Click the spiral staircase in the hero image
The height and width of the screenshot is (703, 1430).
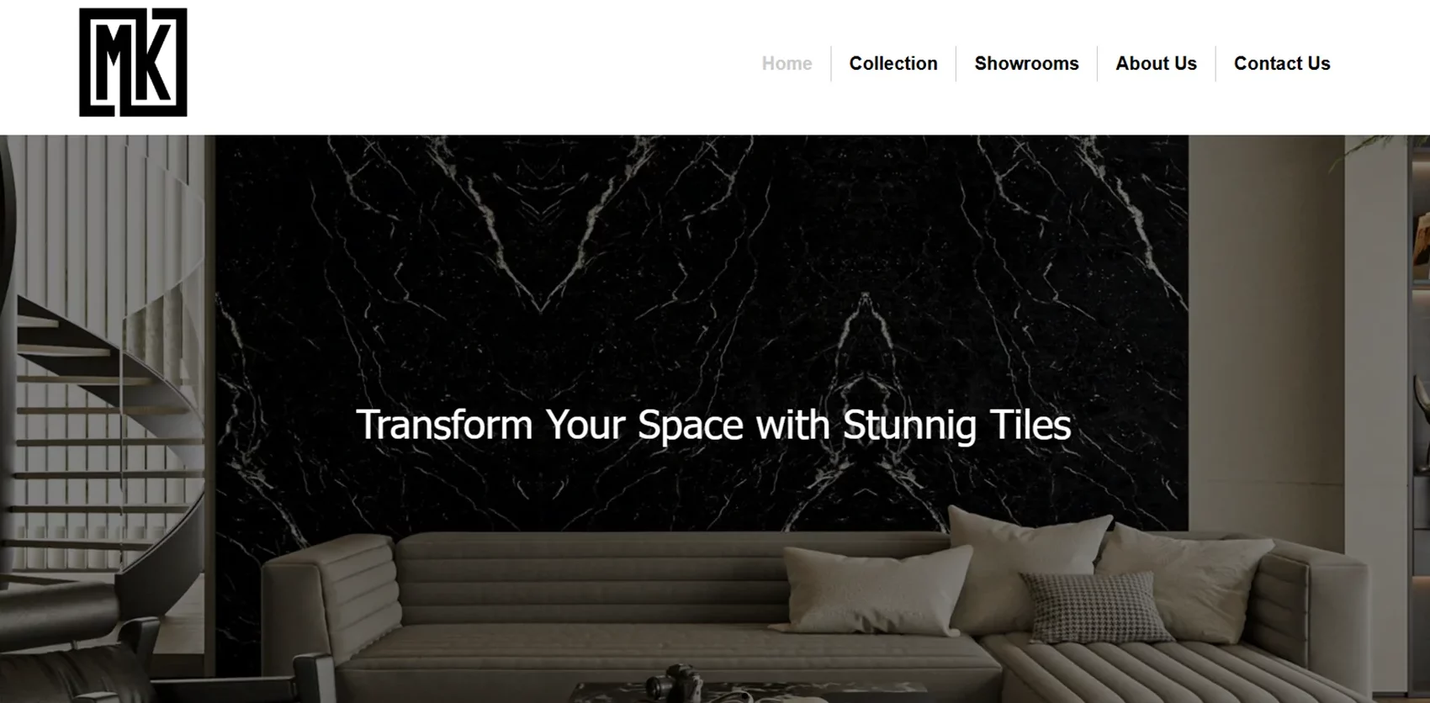click(101, 437)
